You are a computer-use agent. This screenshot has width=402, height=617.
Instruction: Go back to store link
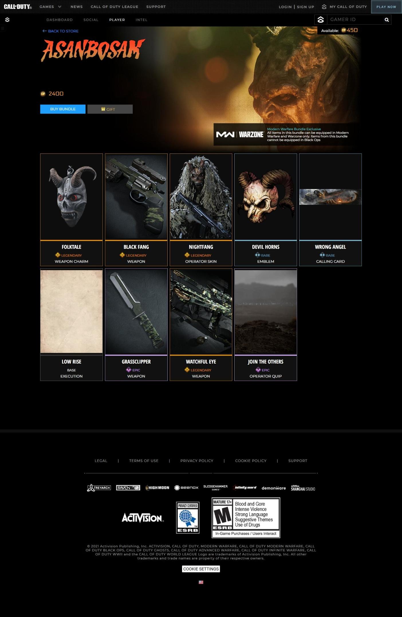click(x=60, y=31)
